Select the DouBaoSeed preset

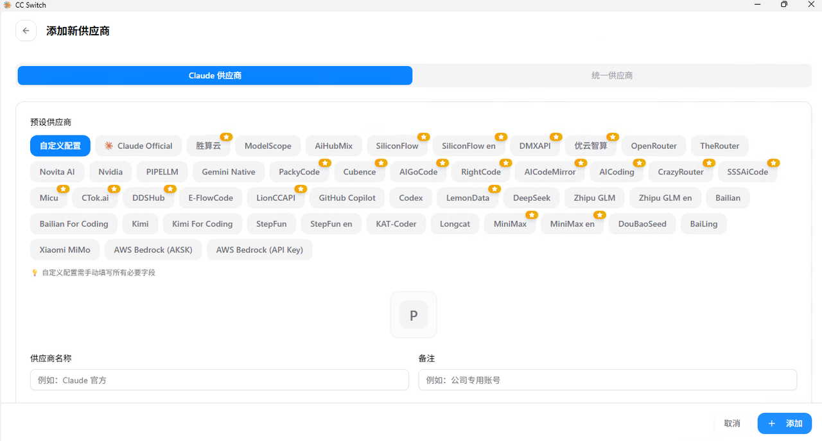pos(642,224)
